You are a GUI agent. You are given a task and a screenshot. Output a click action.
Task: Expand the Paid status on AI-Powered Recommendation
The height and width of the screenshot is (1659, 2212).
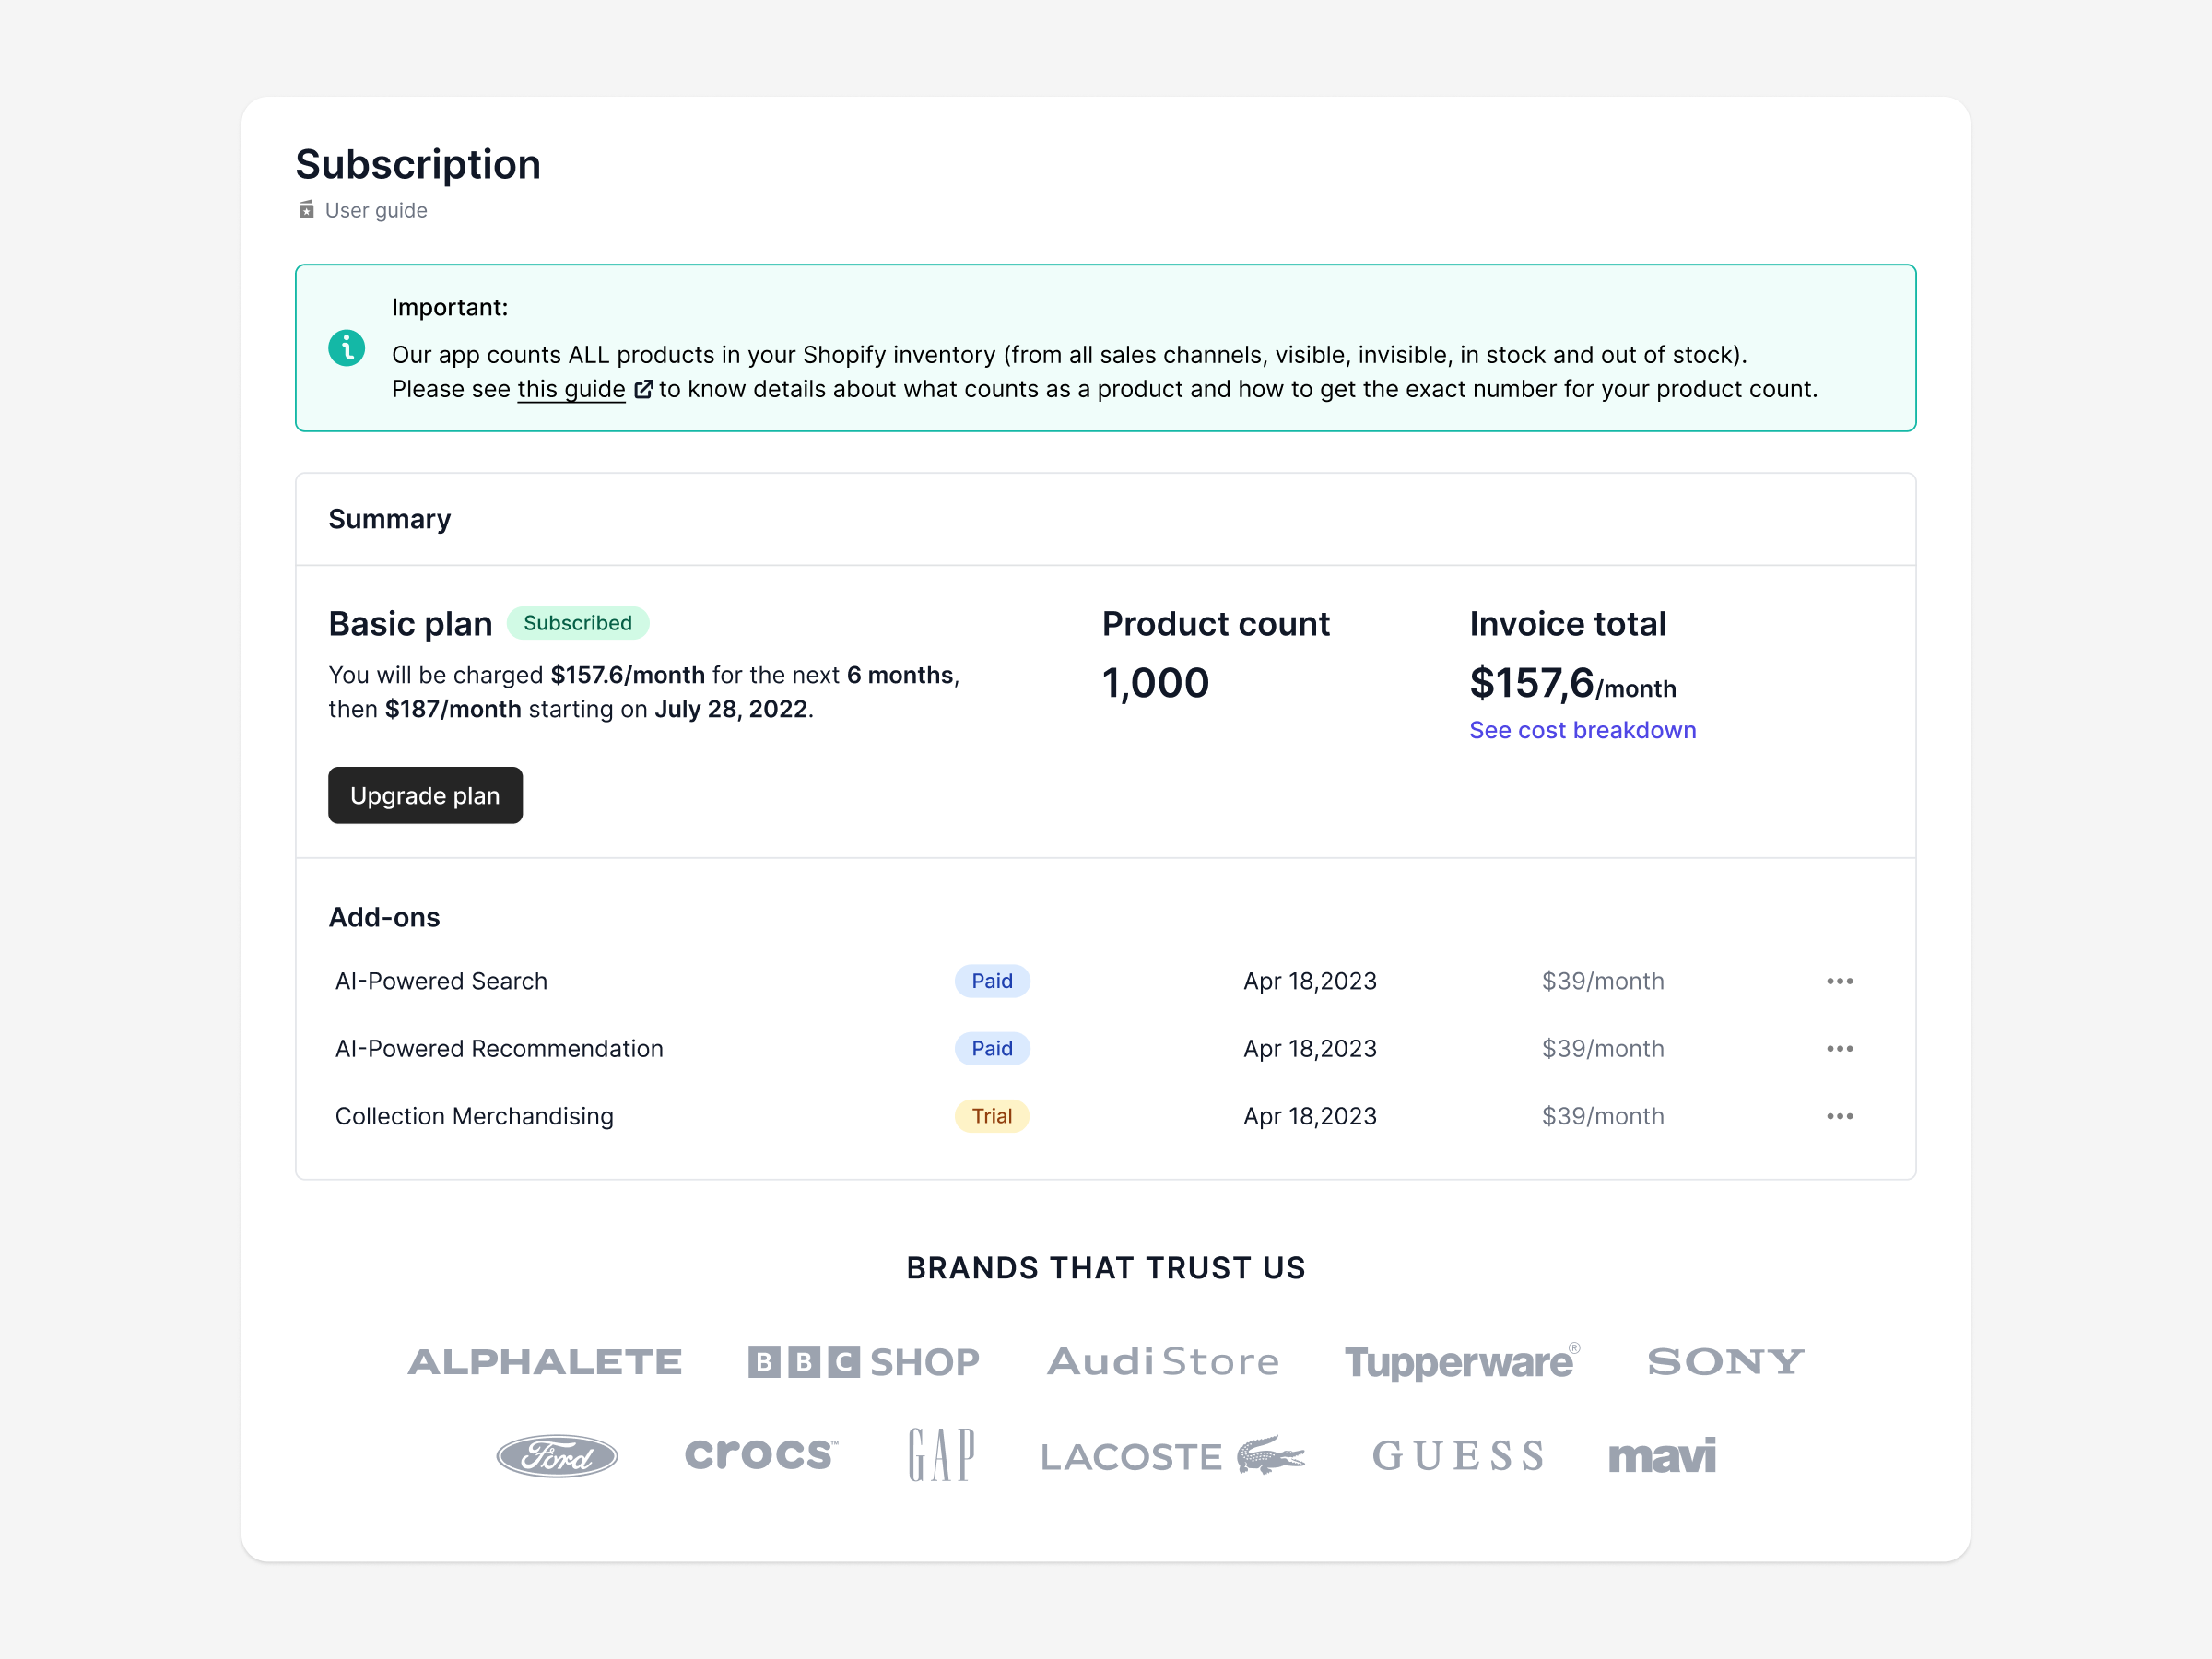991,1048
